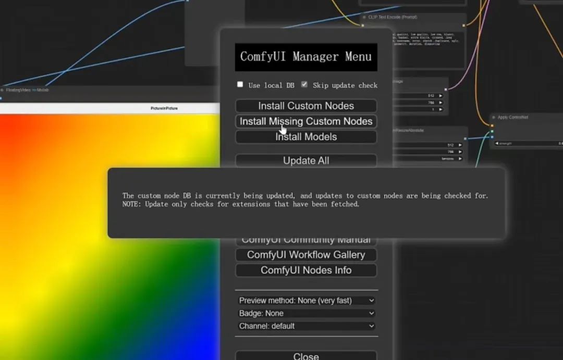Click the strength slider in Apply ControlNet
Screen dimensions: 563x360
(530, 143)
